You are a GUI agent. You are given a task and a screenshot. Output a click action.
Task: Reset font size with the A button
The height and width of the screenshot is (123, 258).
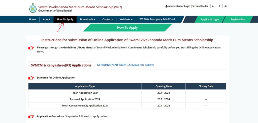pyautogui.click(x=219, y=6)
